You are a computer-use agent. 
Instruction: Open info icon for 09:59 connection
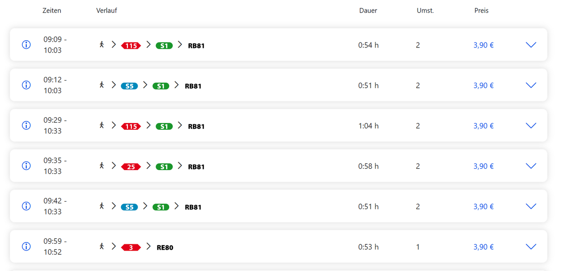[x=26, y=247]
